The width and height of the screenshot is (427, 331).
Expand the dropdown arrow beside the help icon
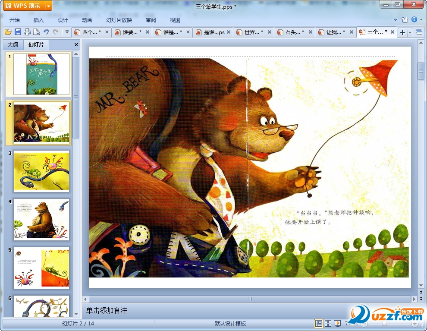coord(421,19)
